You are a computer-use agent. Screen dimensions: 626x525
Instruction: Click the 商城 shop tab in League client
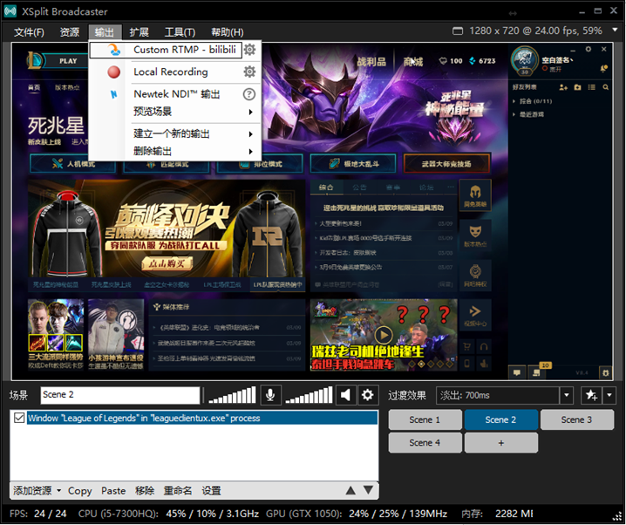(412, 62)
